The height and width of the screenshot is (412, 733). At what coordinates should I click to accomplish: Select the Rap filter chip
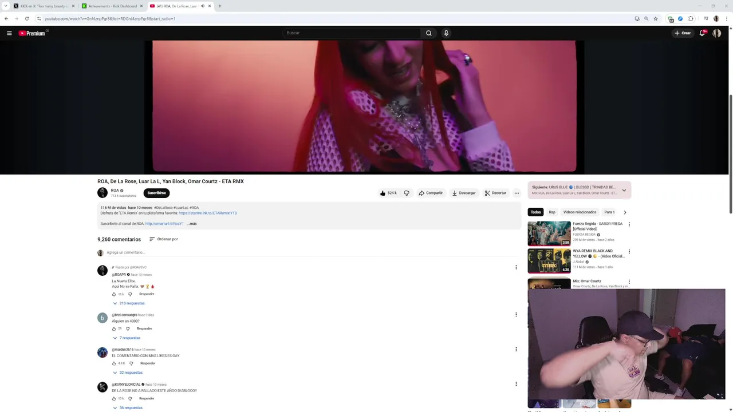point(552,212)
